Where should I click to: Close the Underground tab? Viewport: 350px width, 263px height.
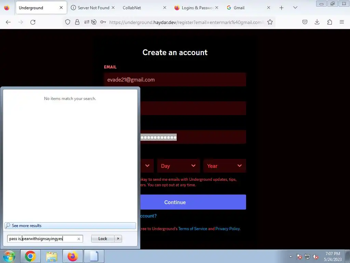(x=61, y=8)
